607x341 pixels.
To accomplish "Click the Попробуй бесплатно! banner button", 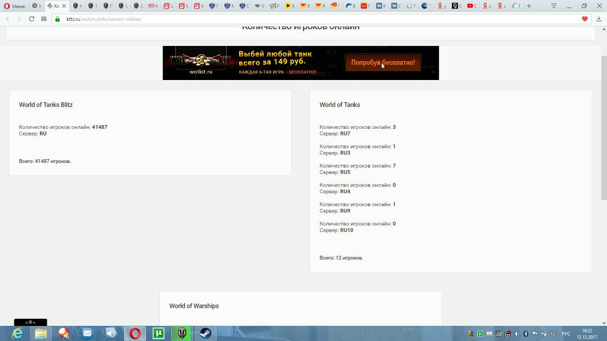I will [x=383, y=63].
